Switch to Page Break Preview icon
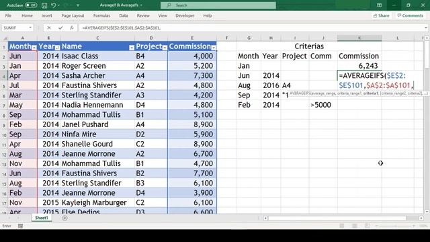 point(367,226)
